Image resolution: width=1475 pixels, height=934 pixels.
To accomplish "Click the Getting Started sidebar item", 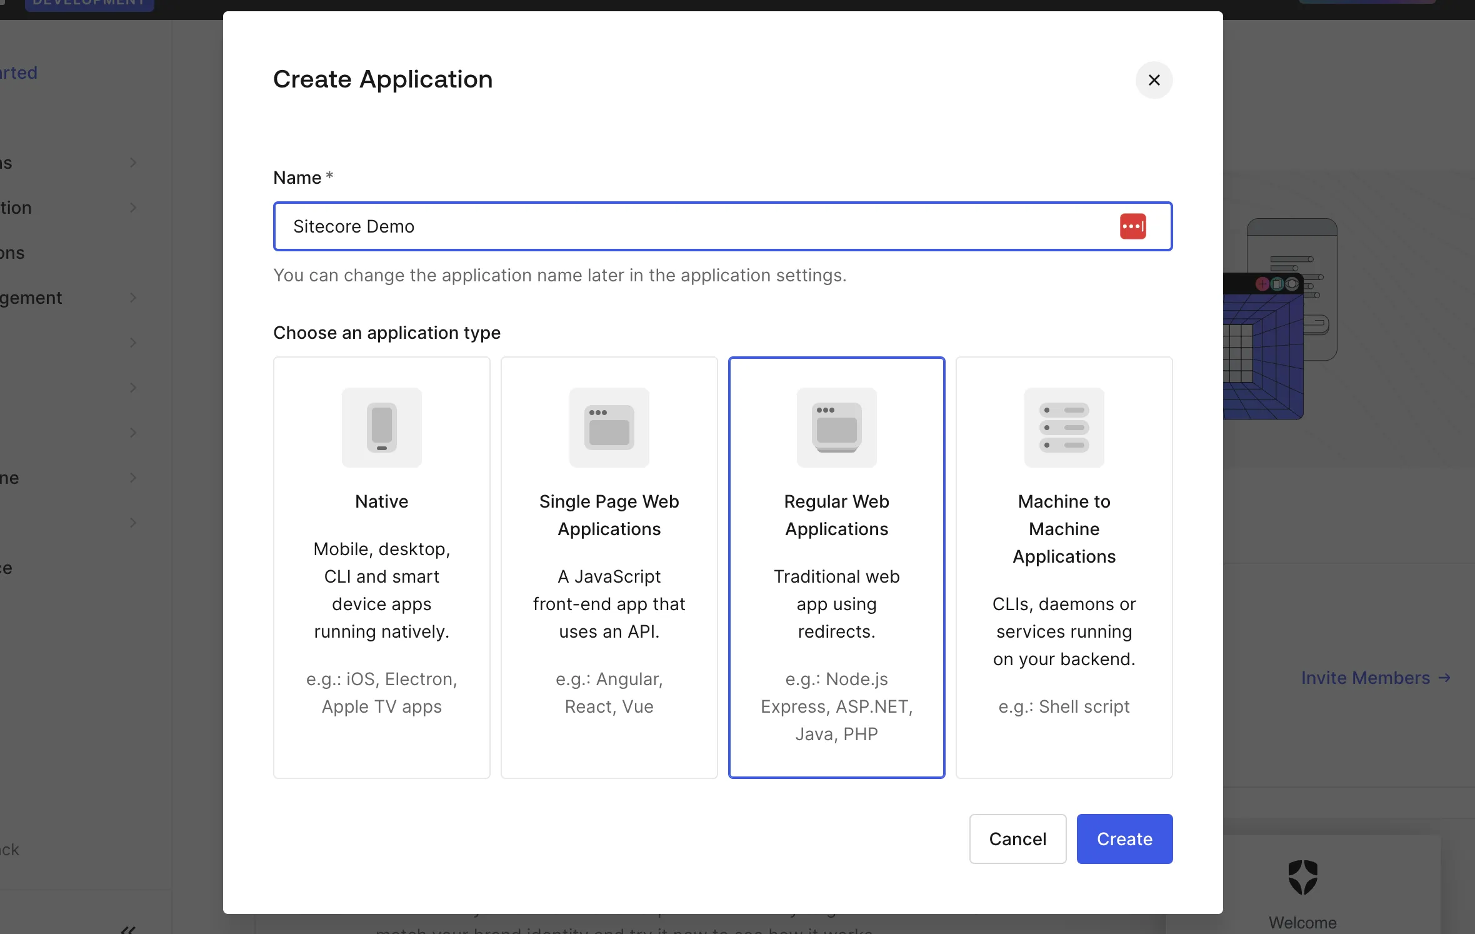I will (18, 71).
